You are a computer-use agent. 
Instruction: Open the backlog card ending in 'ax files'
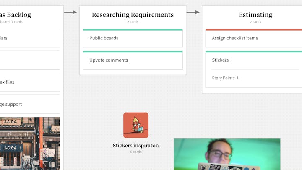(x=30, y=82)
